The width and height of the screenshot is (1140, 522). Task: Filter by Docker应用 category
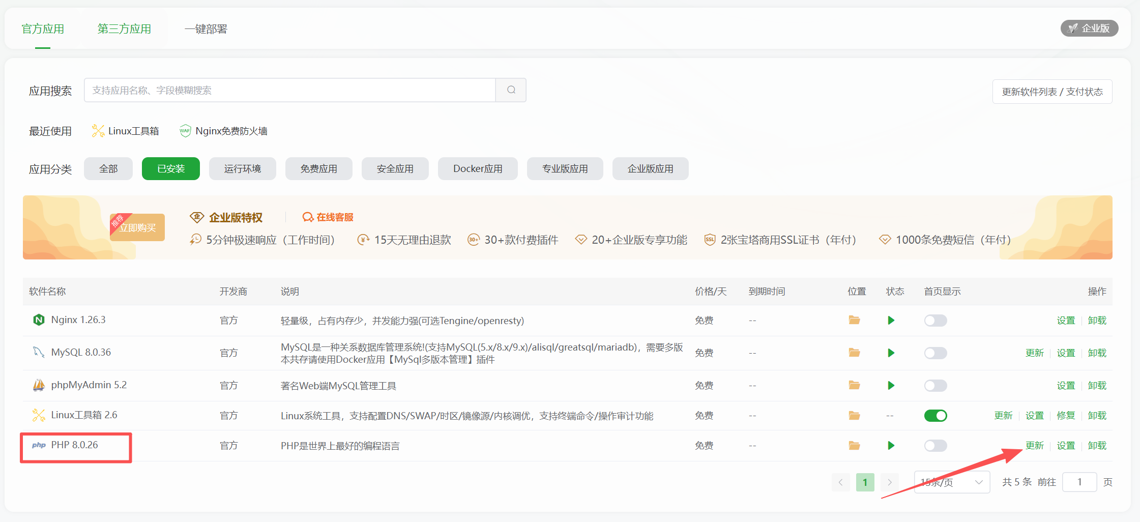click(x=478, y=168)
